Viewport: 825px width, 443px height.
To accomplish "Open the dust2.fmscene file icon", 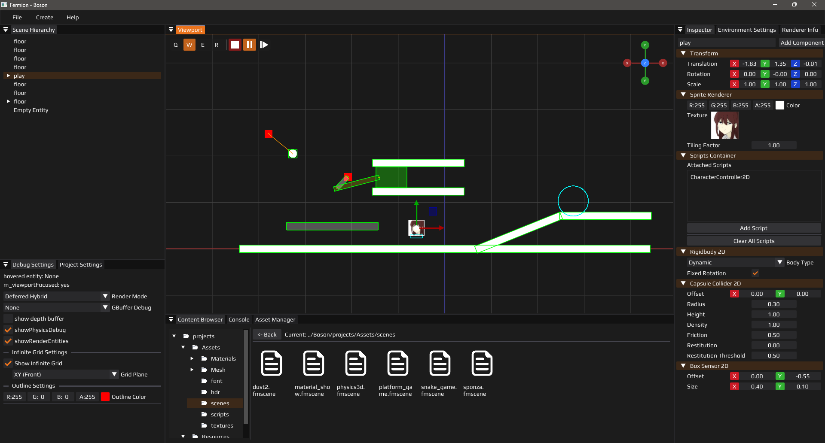I will click(x=272, y=363).
